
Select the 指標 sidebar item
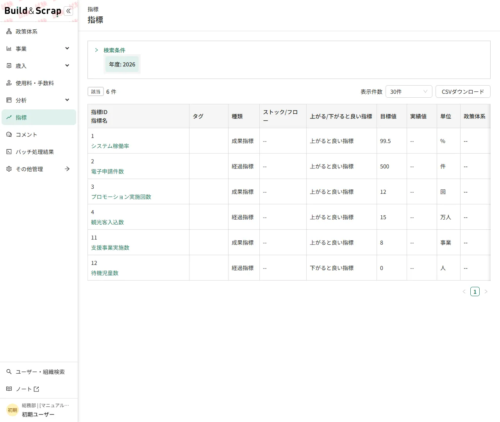39,117
